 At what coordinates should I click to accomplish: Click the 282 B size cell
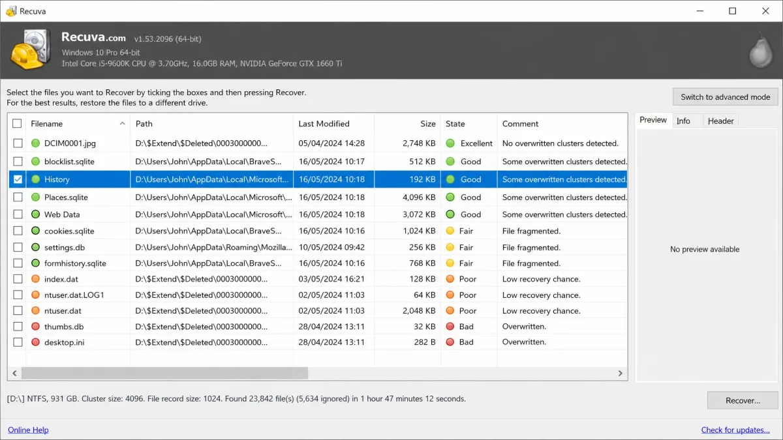424,342
